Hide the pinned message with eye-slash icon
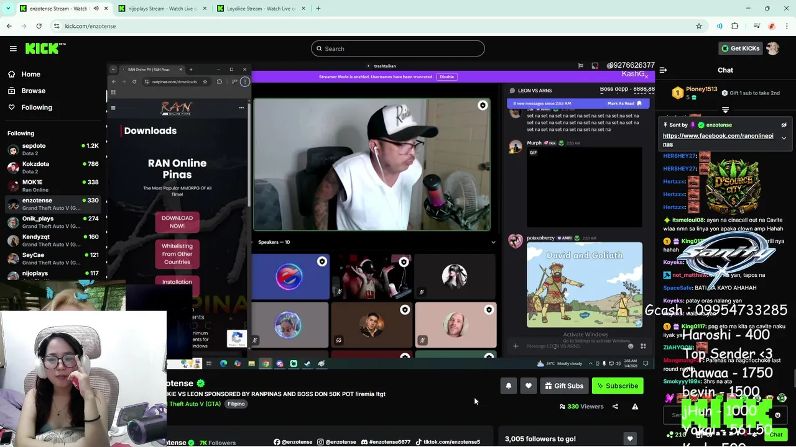Screen dimensions: 796x447 pyautogui.click(x=784, y=125)
